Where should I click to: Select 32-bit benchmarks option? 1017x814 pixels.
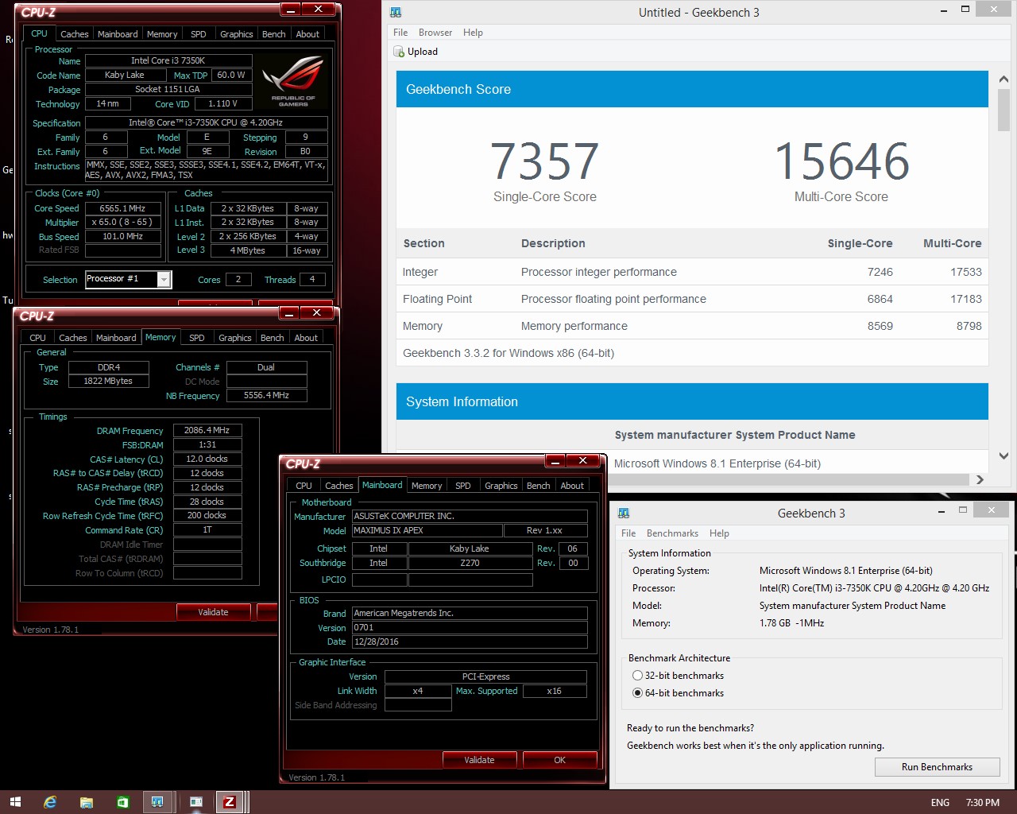[x=637, y=676]
